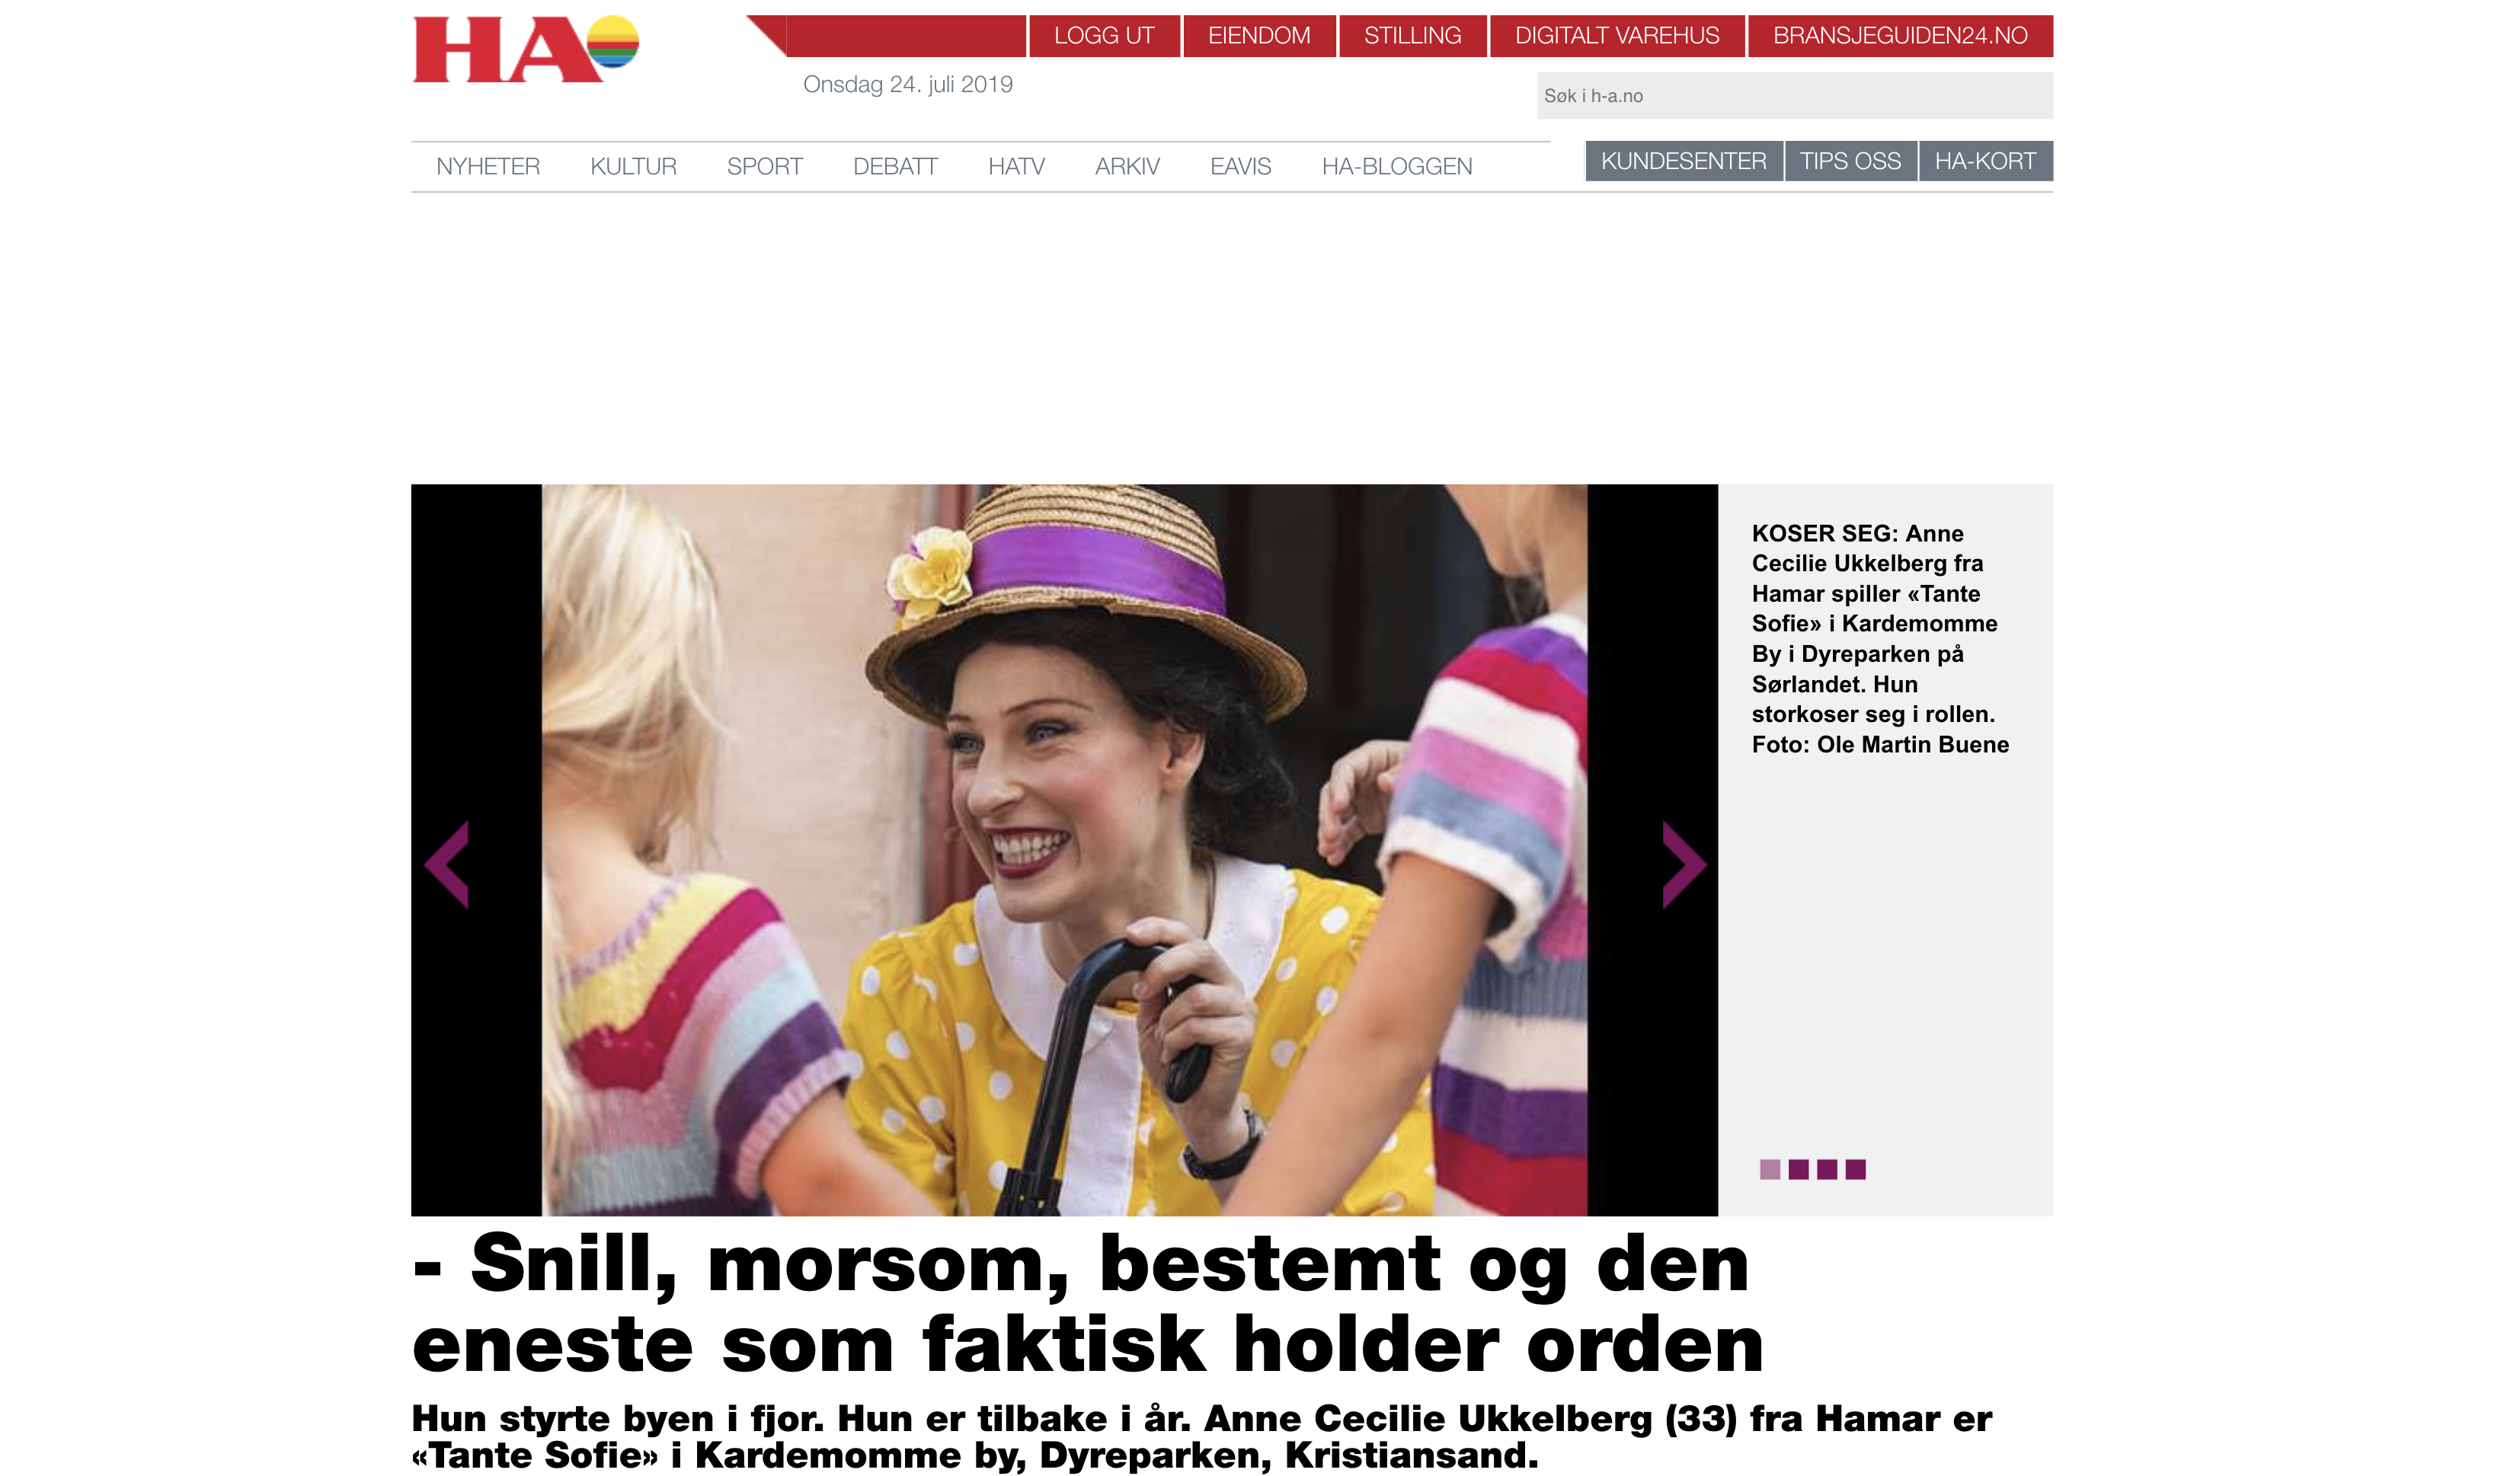Click the LOGG UT button

pos(1104,36)
